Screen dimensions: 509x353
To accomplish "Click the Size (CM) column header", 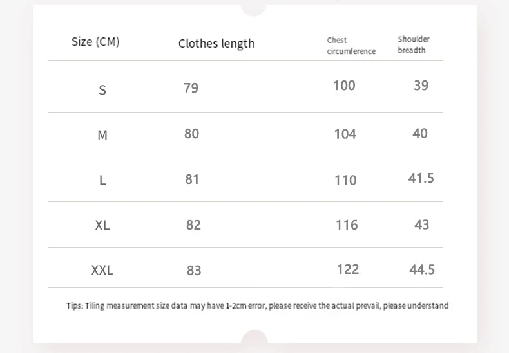I will click(95, 42).
